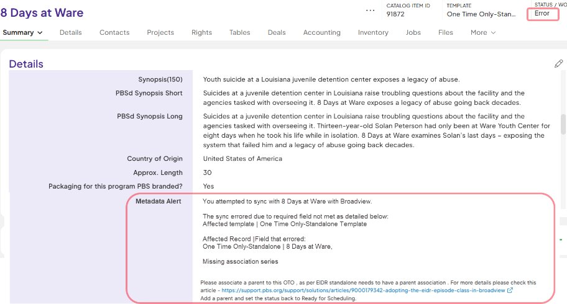This screenshot has width=567, height=304.
Task: Open the three-dots options menu
Action: pyautogui.click(x=371, y=11)
